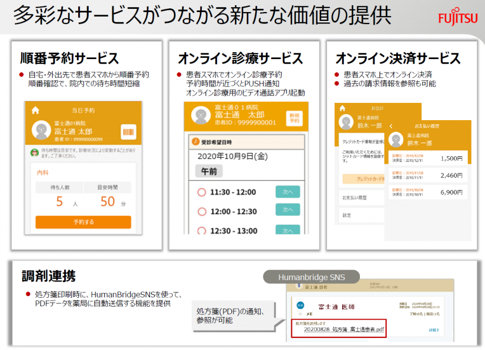This screenshot has height=350, width=485.
Task: Select the 6,900円 payment history row
Action: click(428, 192)
